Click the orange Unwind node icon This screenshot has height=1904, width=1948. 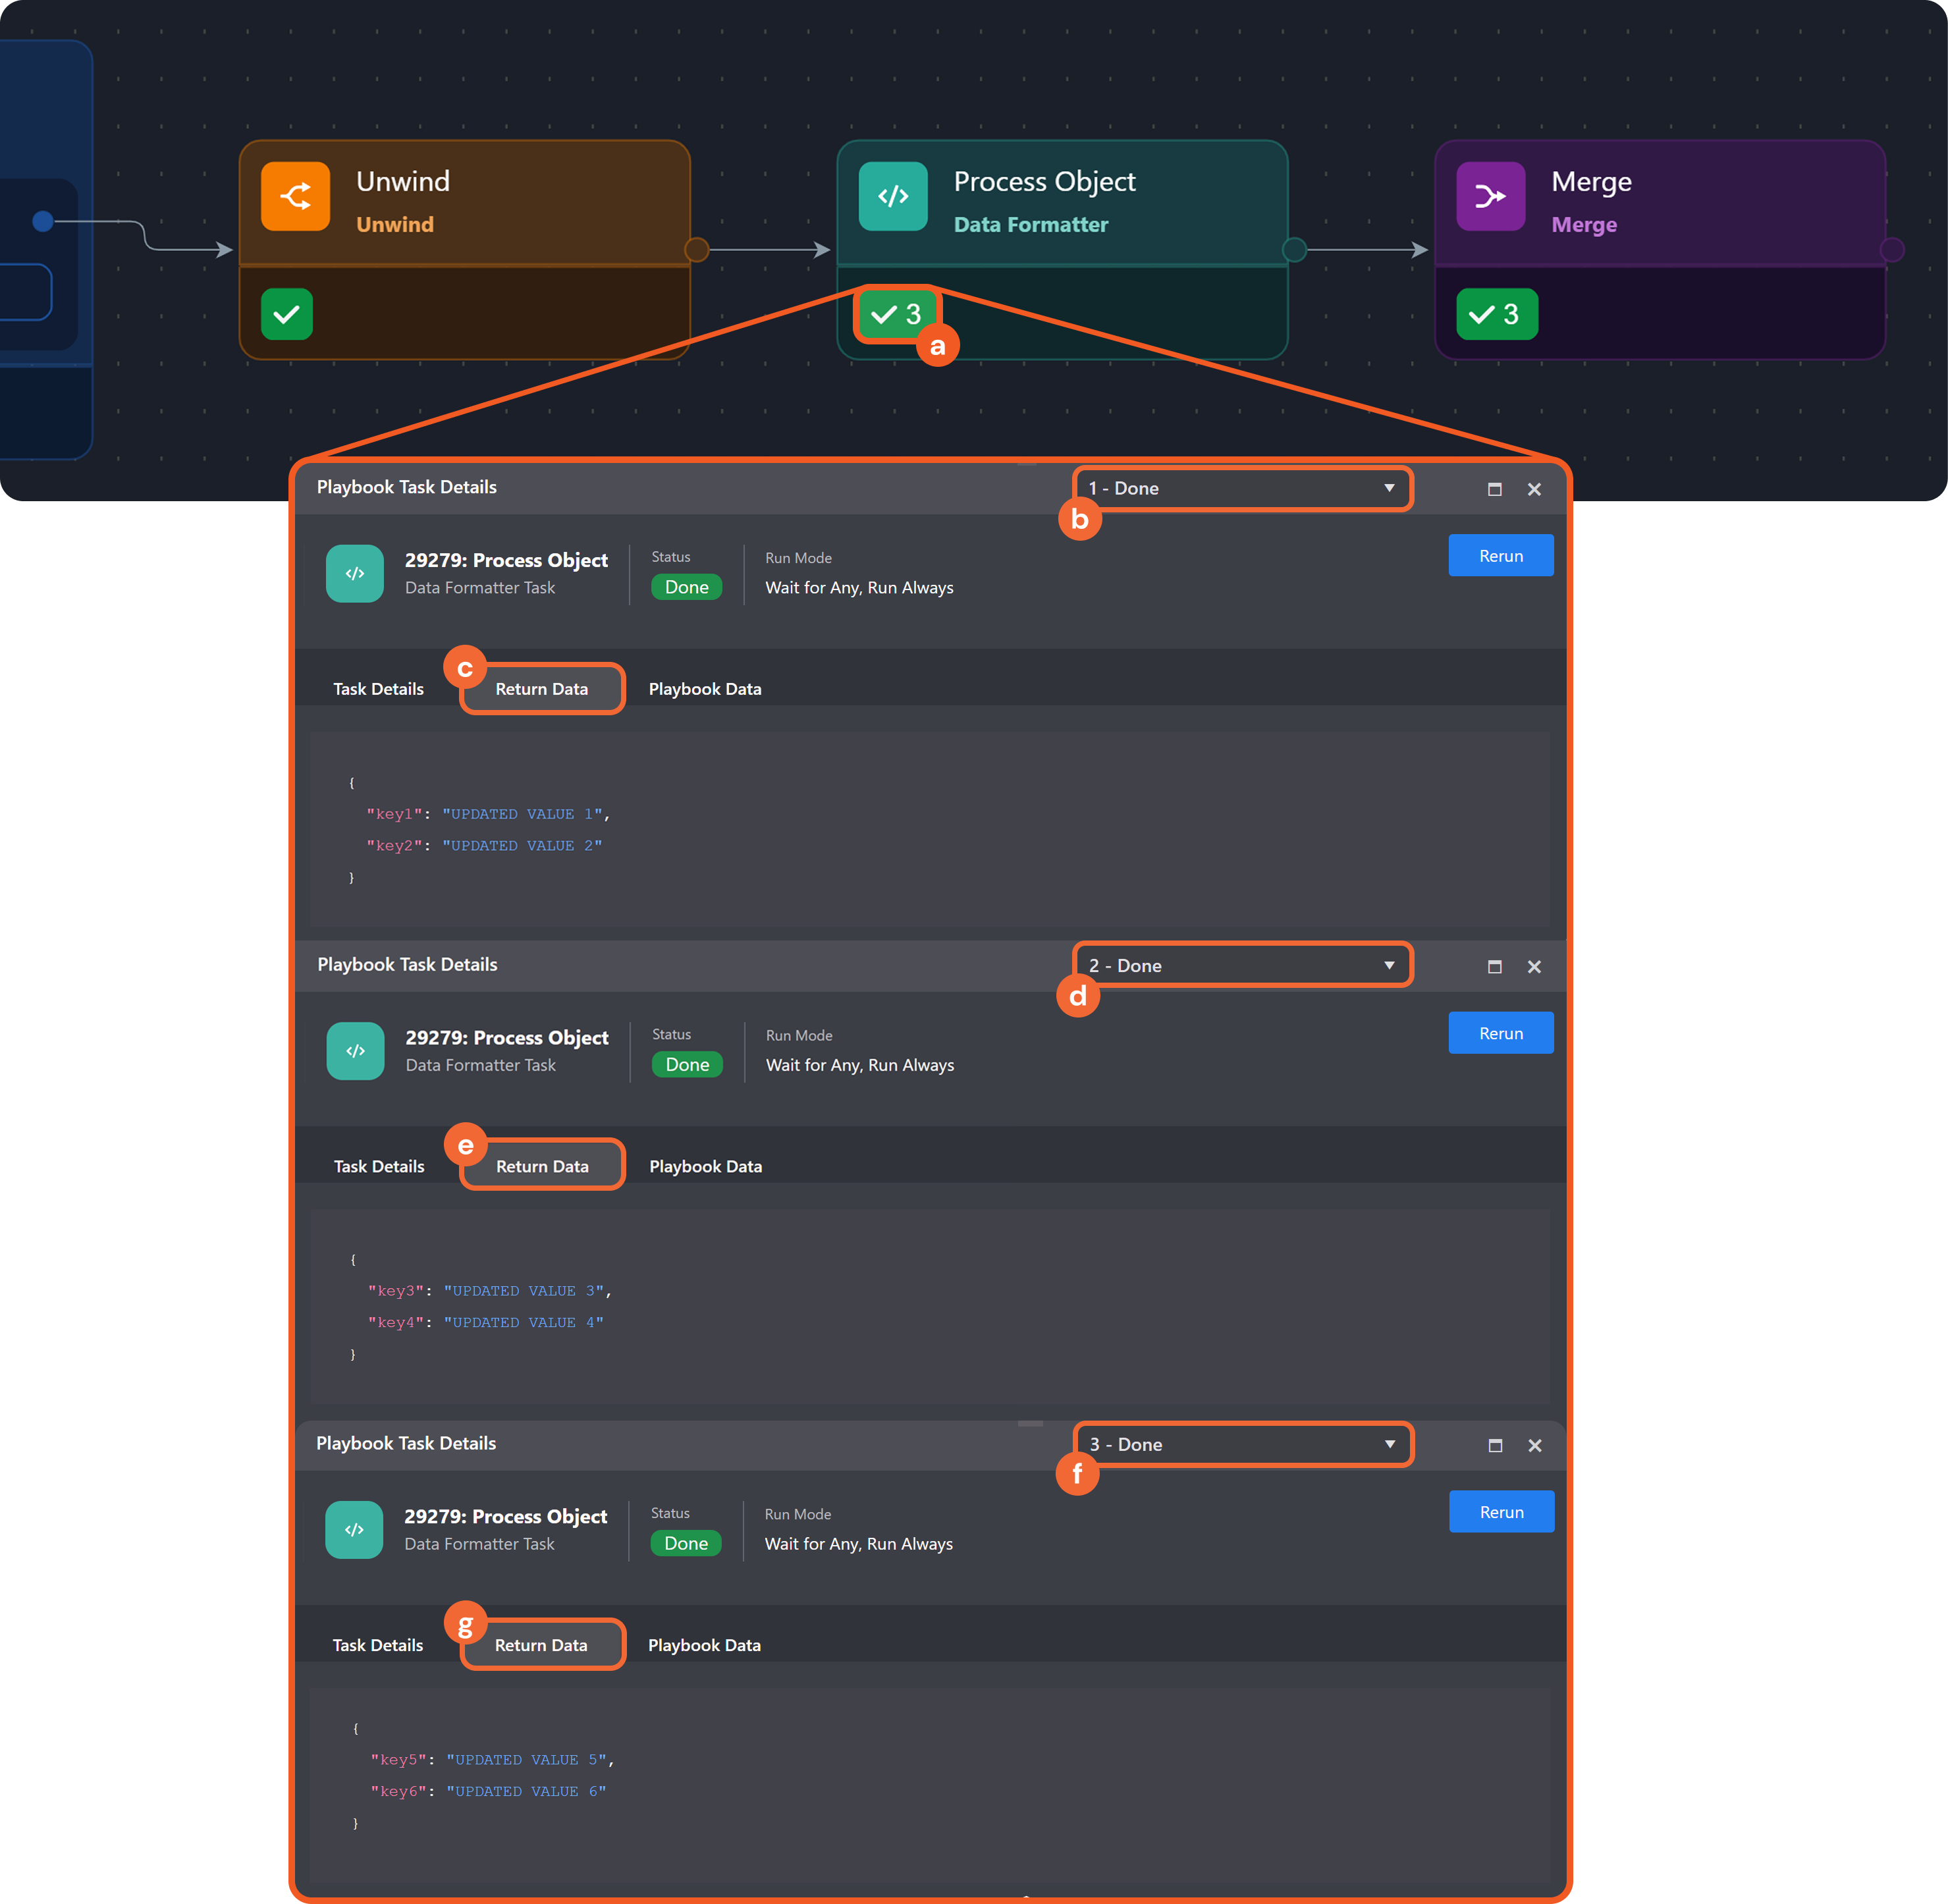click(x=295, y=196)
